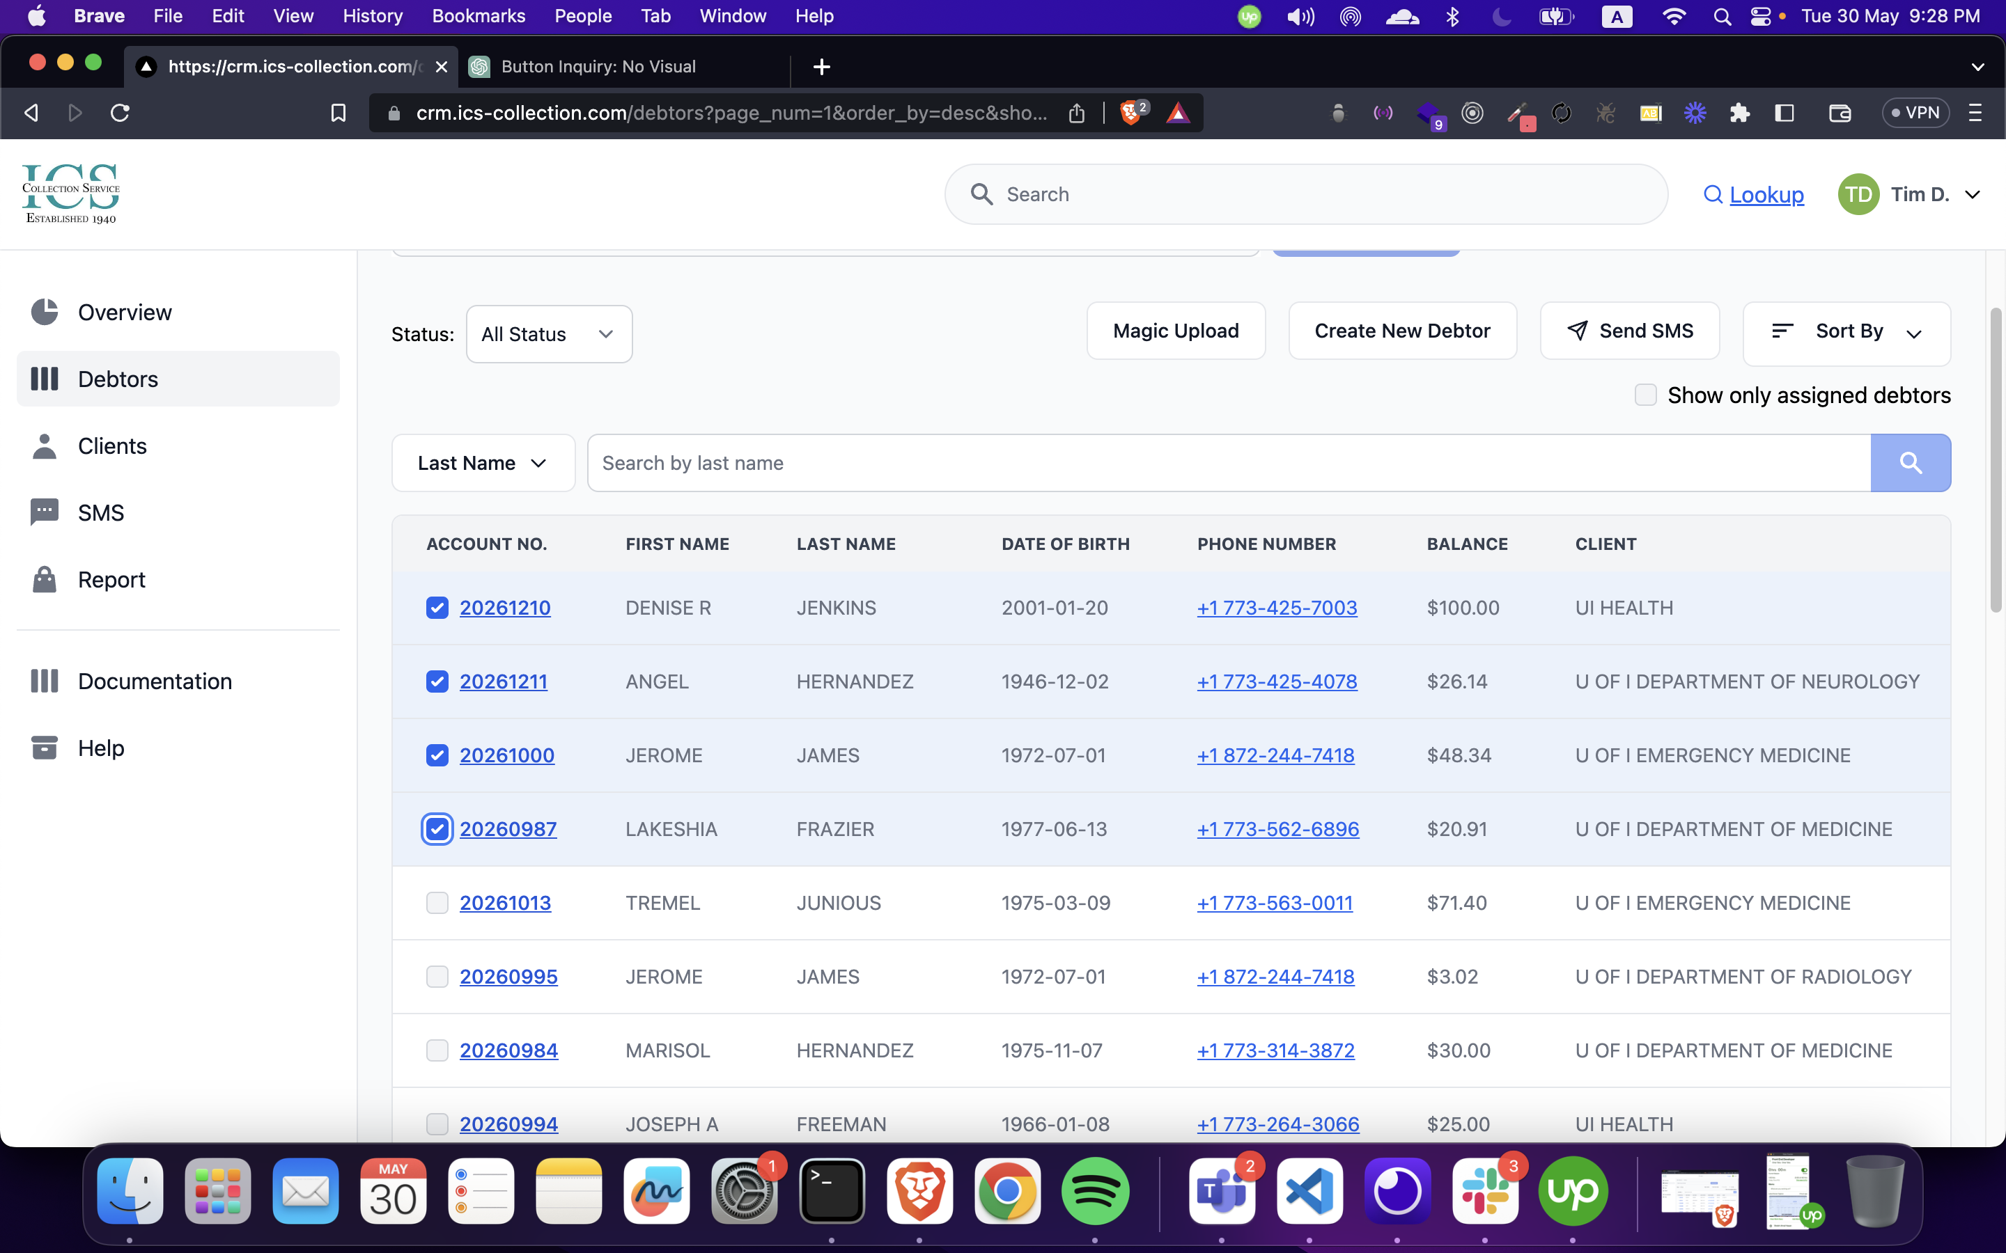
Task: Open the History menu in menu bar
Action: click(x=372, y=16)
